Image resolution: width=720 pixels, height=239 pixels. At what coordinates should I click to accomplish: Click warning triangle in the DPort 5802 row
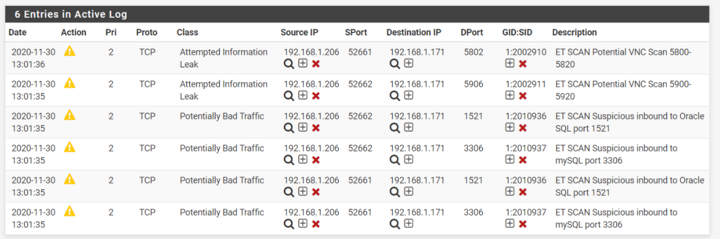(x=69, y=51)
